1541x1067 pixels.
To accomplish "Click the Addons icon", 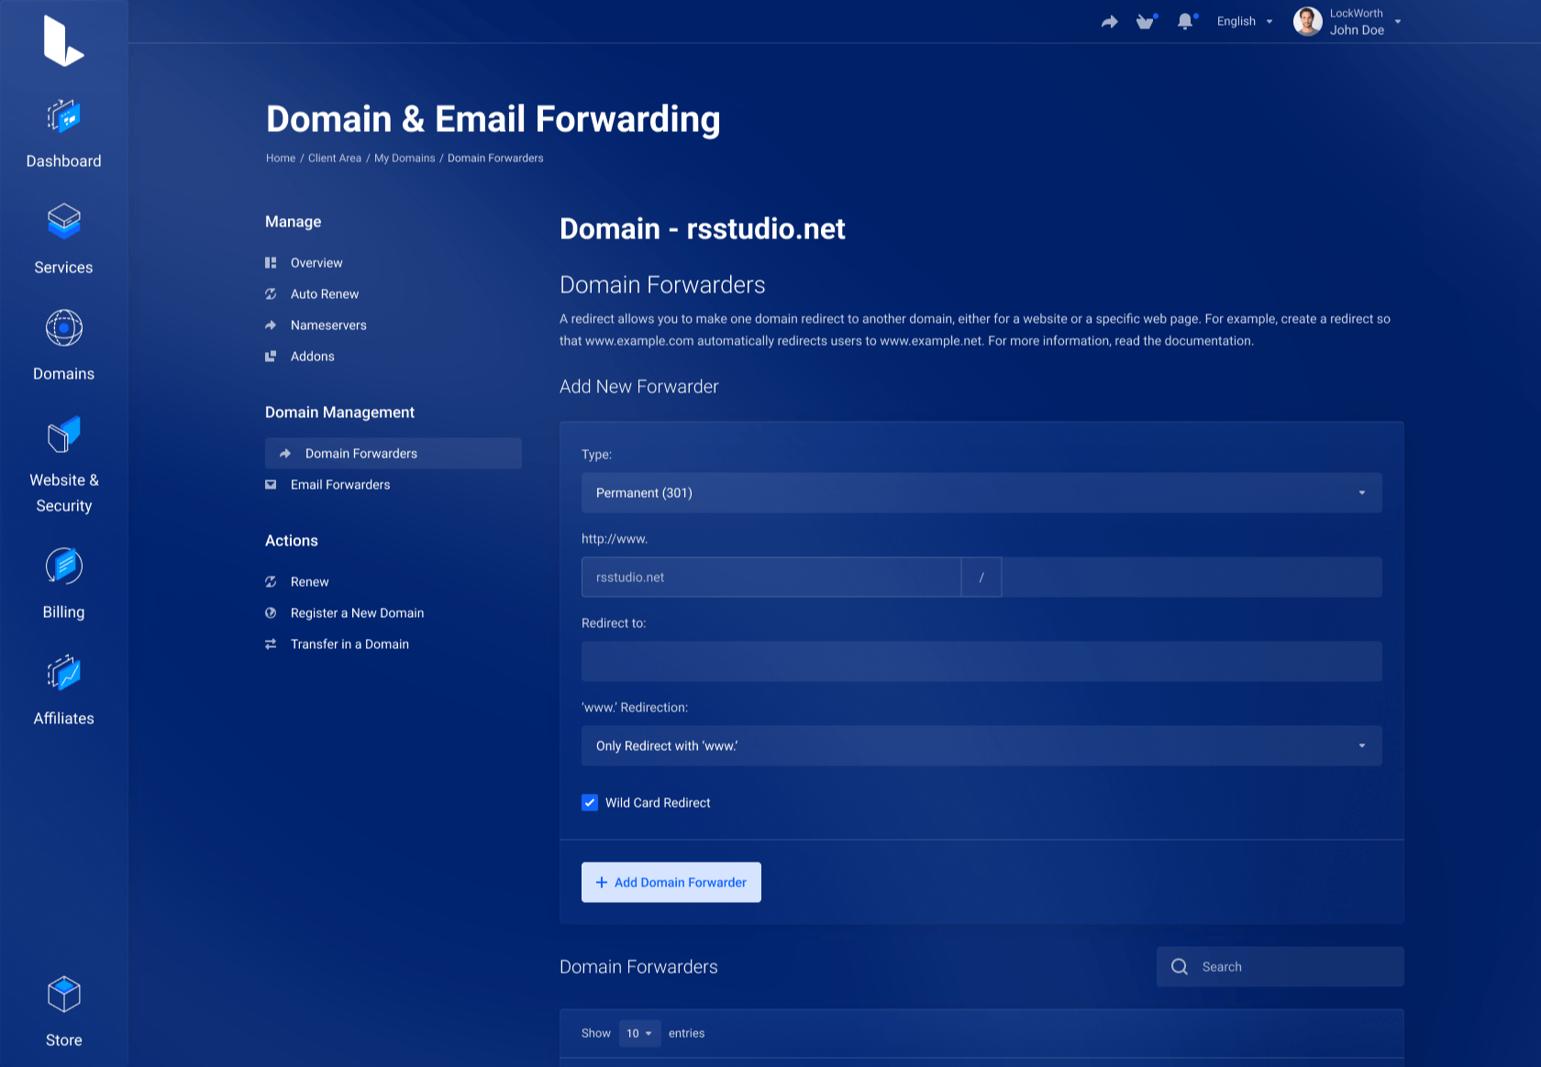I will (x=271, y=357).
